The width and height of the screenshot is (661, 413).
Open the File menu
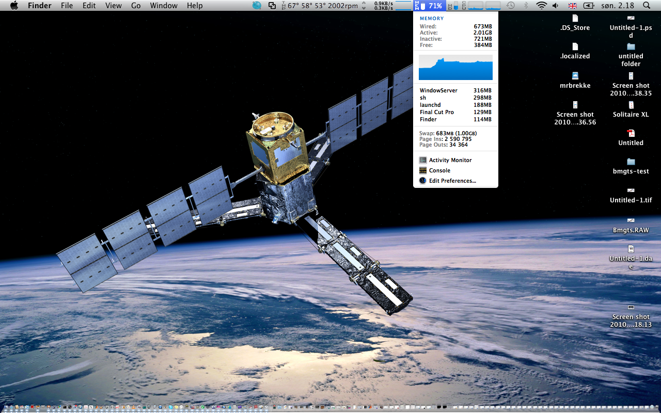(x=67, y=6)
